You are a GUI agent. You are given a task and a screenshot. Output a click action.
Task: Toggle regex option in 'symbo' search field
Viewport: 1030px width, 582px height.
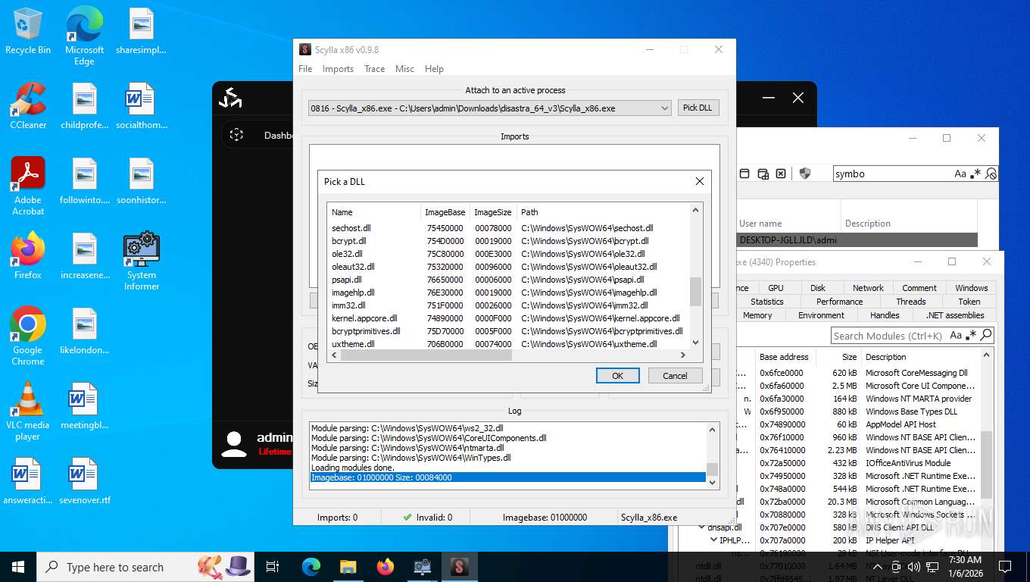pyautogui.click(x=976, y=174)
